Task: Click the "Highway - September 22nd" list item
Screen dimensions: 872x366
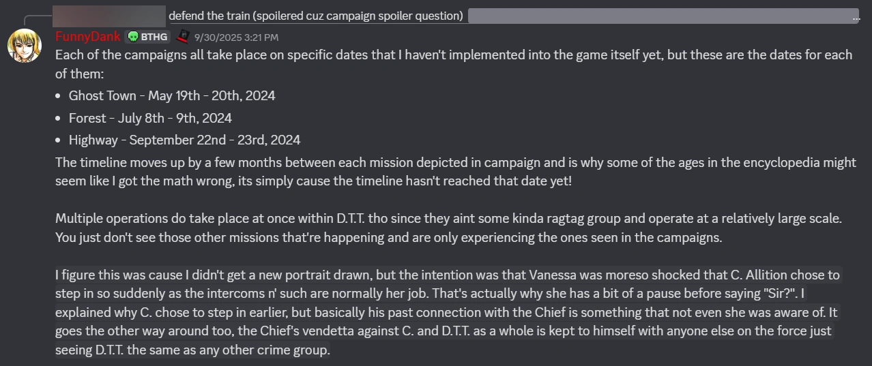Action: pyautogui.click(x=184, y=140)
